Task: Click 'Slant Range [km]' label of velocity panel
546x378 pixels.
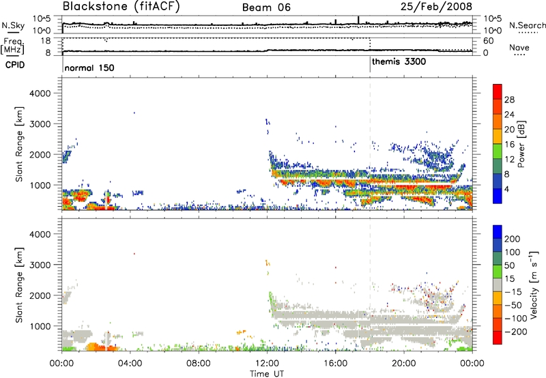Action: pos(20,285)
